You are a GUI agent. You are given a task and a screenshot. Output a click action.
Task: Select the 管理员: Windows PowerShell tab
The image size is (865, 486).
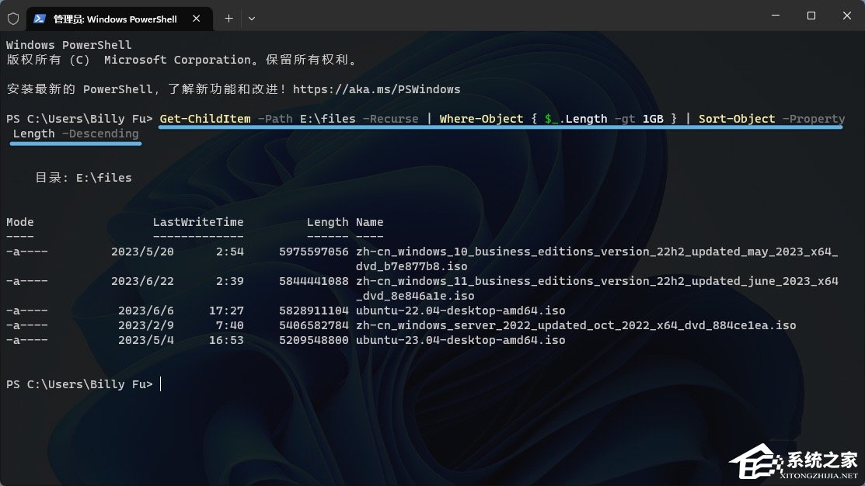coord(120,19)
